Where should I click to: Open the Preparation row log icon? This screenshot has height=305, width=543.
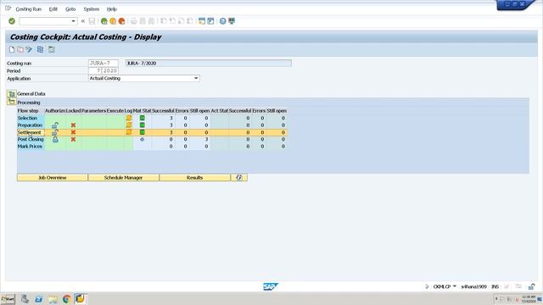point(128,125)
